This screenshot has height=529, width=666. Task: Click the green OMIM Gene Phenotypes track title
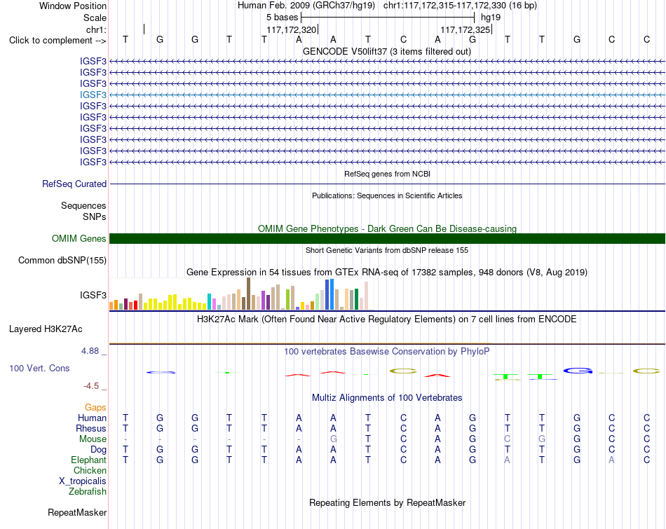(x=387, y=229)
